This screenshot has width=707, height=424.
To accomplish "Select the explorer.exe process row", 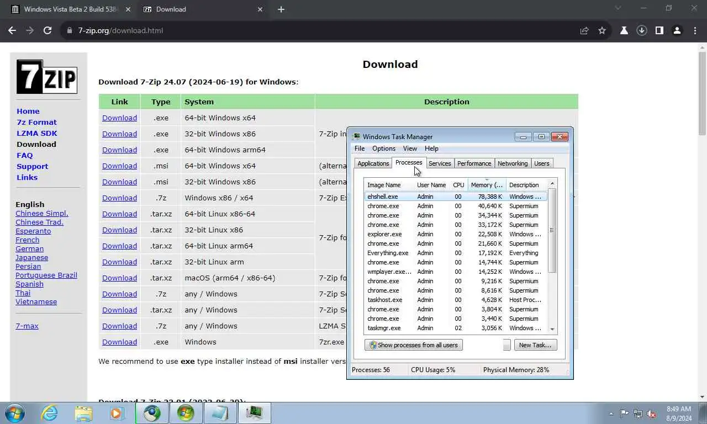I will [456, 234].
